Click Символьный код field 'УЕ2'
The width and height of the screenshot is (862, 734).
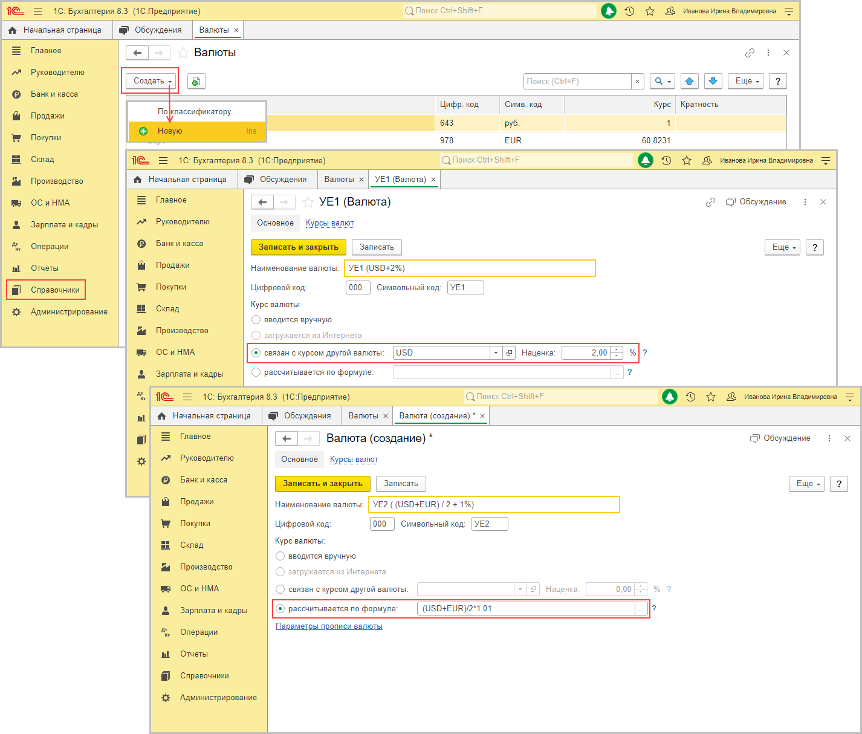[490, 524]
